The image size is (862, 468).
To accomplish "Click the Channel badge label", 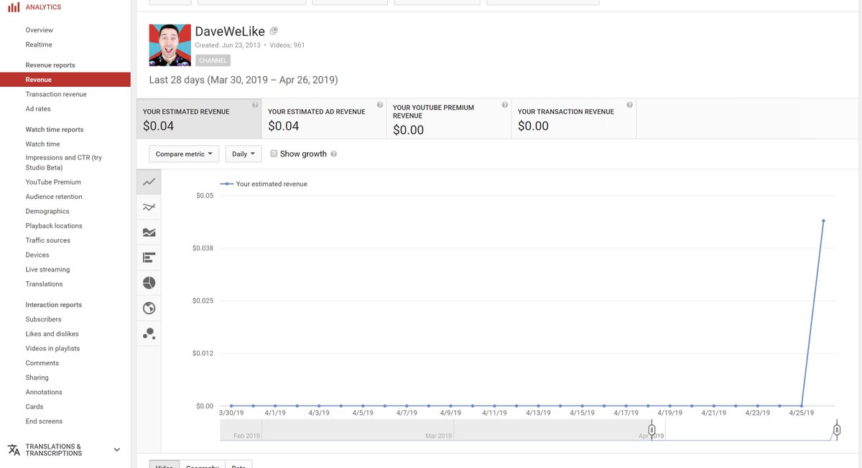I will click(x=213, y=61).
